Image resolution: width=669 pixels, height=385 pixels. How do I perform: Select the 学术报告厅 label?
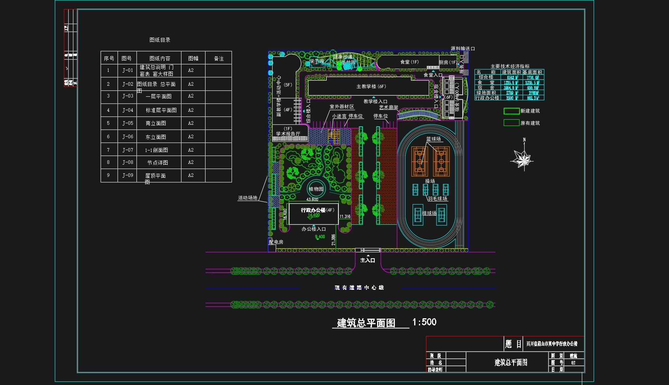pyautogui.click(x=288, y=134)
